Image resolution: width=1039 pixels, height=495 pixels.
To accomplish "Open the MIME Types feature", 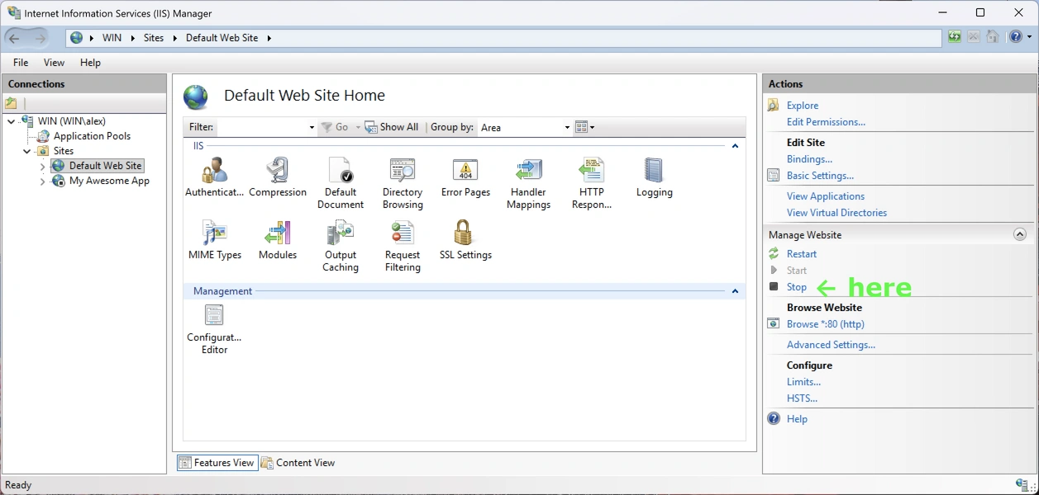I will pyautogui.click(x=214, y=241).
